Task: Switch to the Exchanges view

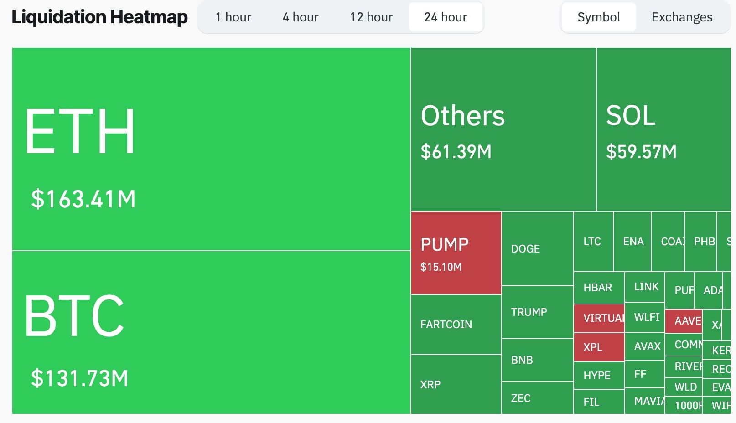Action: tap(681, 17)
